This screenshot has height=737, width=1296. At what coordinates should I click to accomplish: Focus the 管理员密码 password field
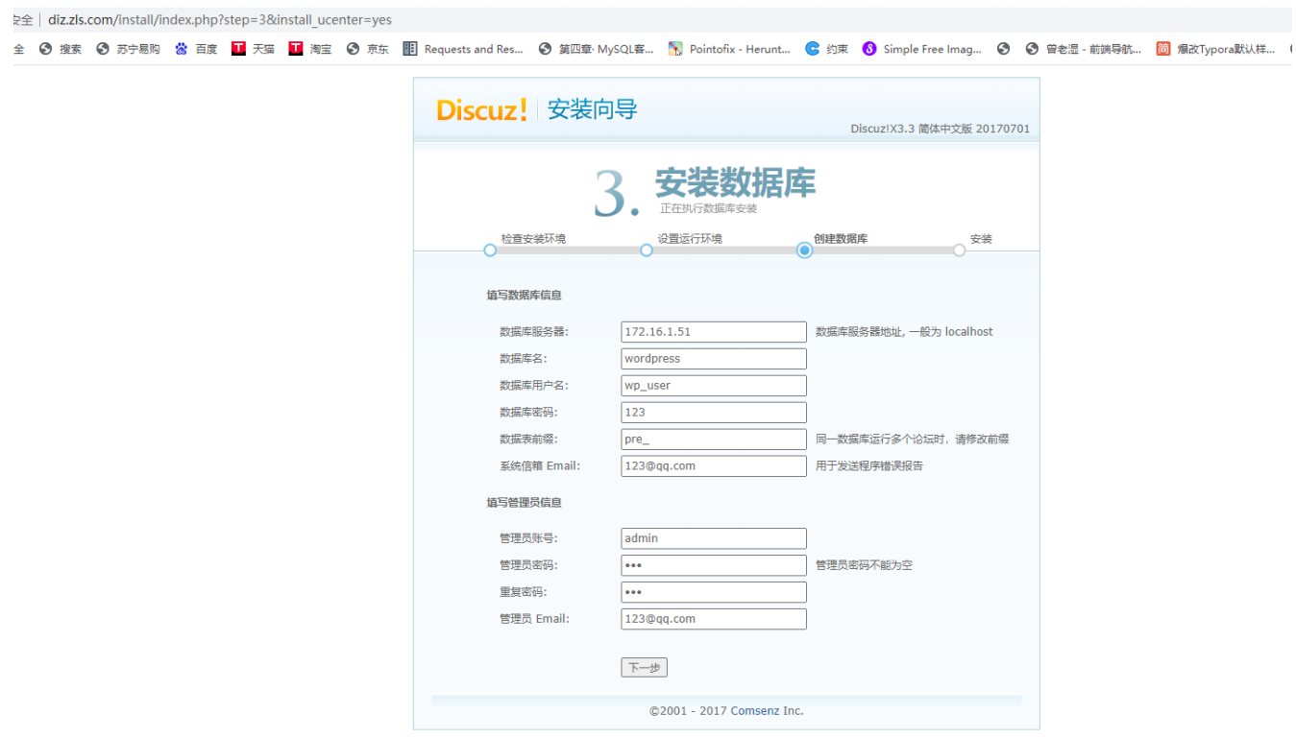(x=714, y=565)
